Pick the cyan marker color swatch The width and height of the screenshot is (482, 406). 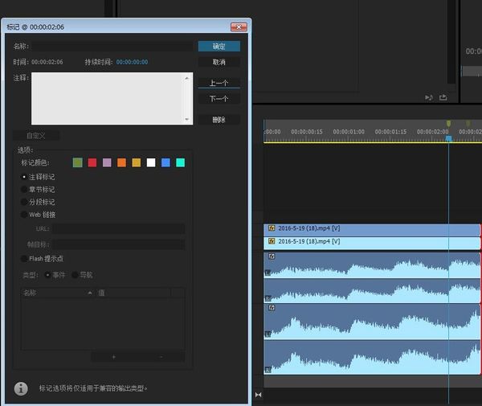coord(180,162)
